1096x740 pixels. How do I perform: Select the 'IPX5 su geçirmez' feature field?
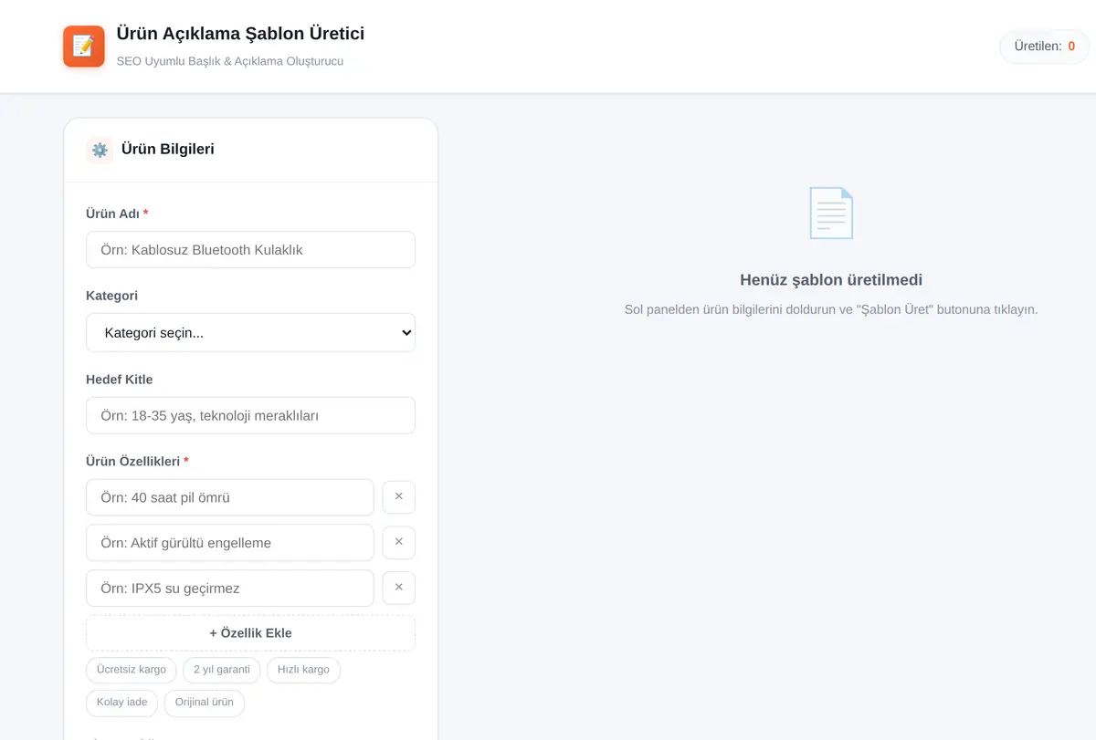pyautogui.click(x=230, y=588)
